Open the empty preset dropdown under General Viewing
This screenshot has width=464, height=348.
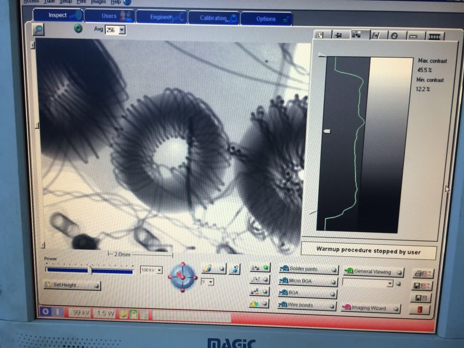tap(368, 283)
